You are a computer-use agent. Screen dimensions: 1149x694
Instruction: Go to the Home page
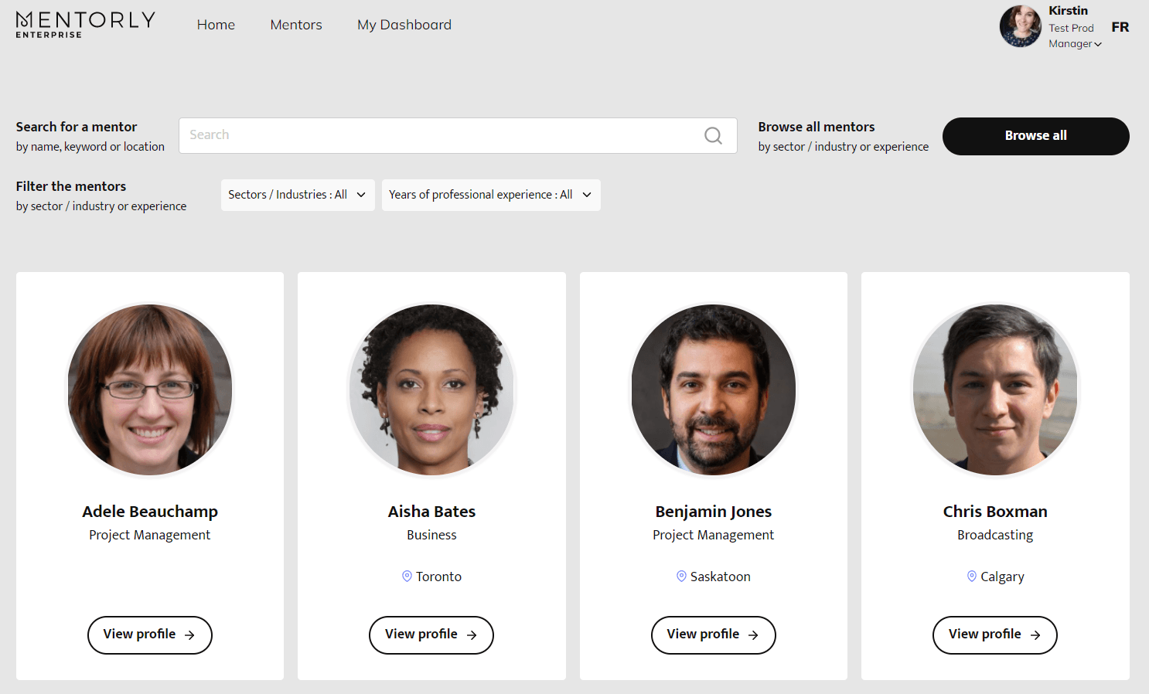click(216, 25)
